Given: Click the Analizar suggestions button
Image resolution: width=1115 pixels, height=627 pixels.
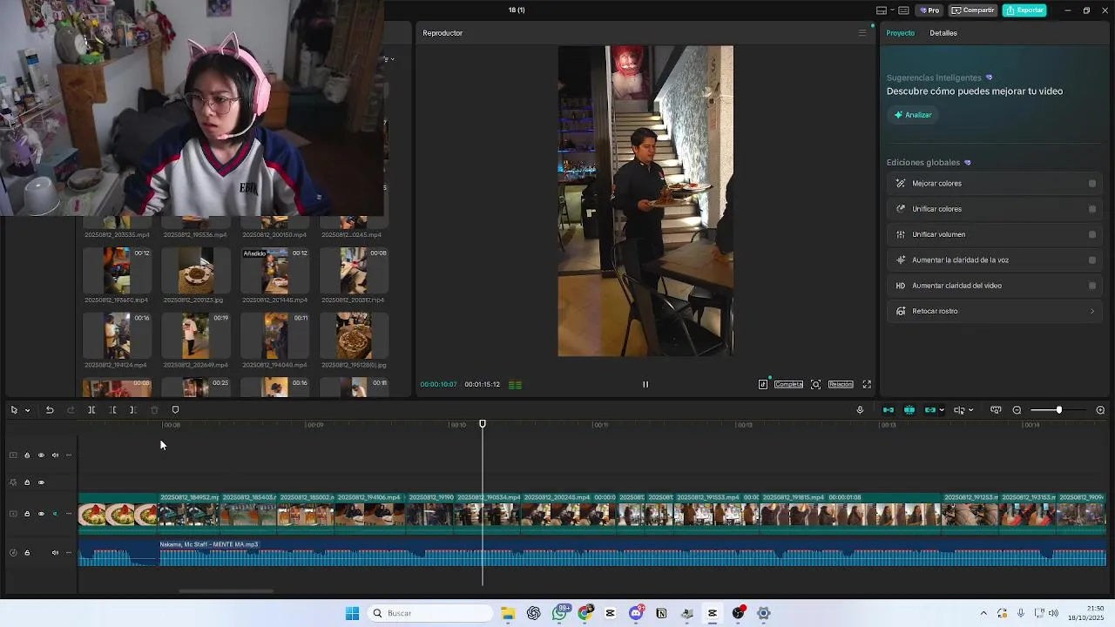Looking at the screenshot, I should (912, 115).
